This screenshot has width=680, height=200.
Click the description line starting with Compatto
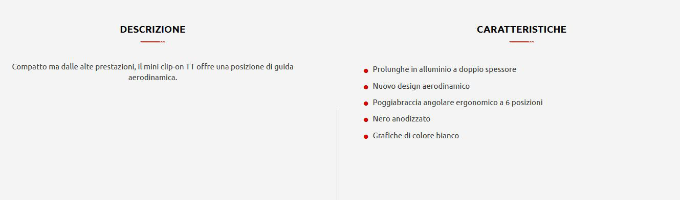[x=152, y=67]
